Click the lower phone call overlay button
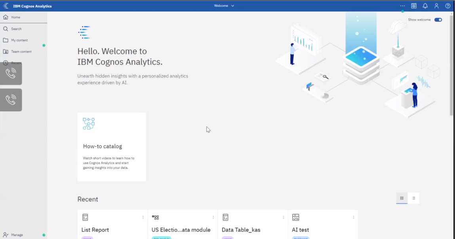Screen dimensions: 455x239 point(11,100)
